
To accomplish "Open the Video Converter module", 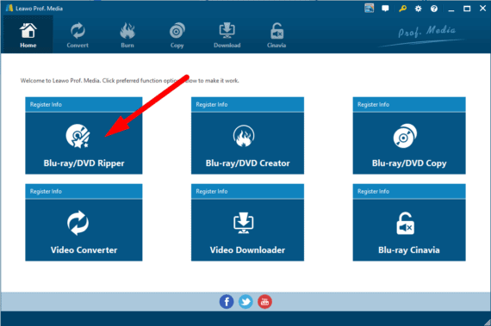I will click(x=84, y=230).
